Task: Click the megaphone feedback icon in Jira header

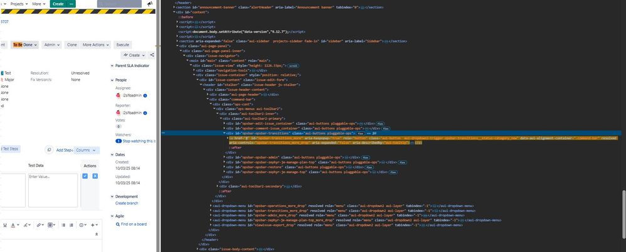Action: click(150, 4)
